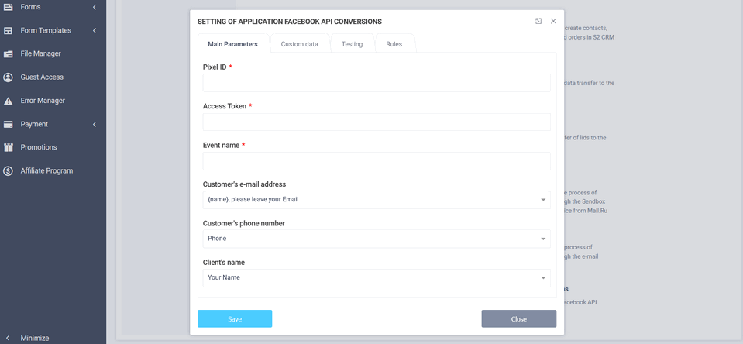Click the Event name label
This screenshot has width=743, height=344.
[x=221, y=146]
